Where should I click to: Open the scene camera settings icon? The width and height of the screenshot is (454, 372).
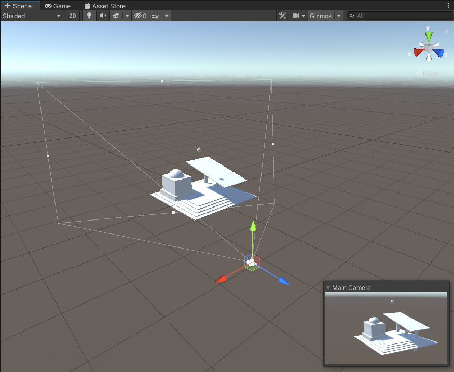point(296,16)
